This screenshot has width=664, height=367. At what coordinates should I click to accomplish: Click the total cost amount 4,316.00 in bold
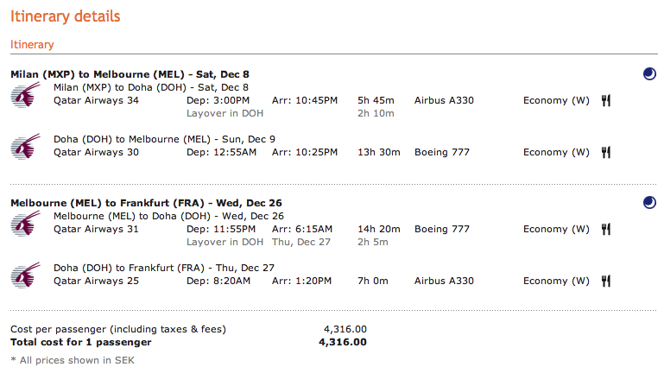tap(345, 342)
